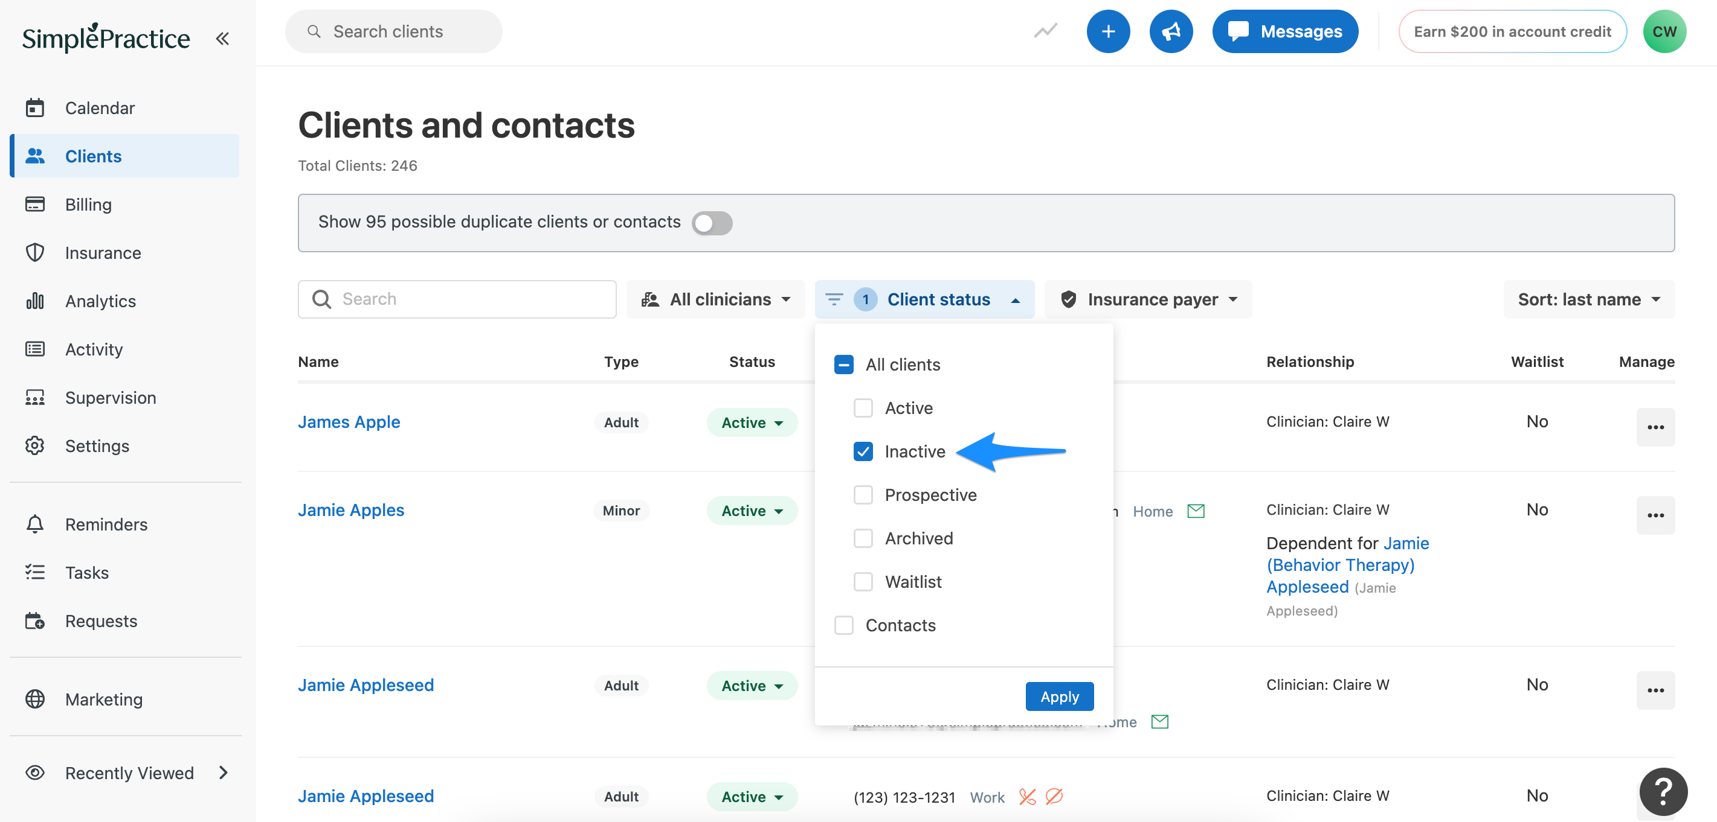Image resolution: width=1717 pixels, height=822 pixels.
Task: Open announcements megaphone icon
Action: coord(1171,31)
